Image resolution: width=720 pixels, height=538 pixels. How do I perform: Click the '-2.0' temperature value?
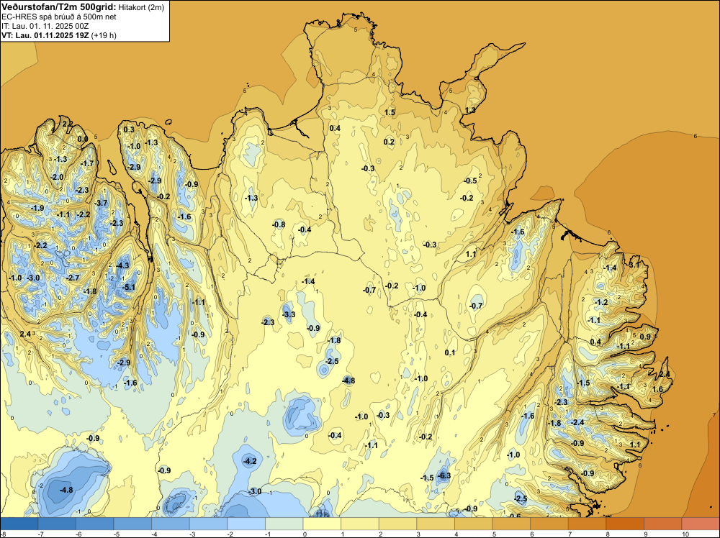[x=58, y=177]
